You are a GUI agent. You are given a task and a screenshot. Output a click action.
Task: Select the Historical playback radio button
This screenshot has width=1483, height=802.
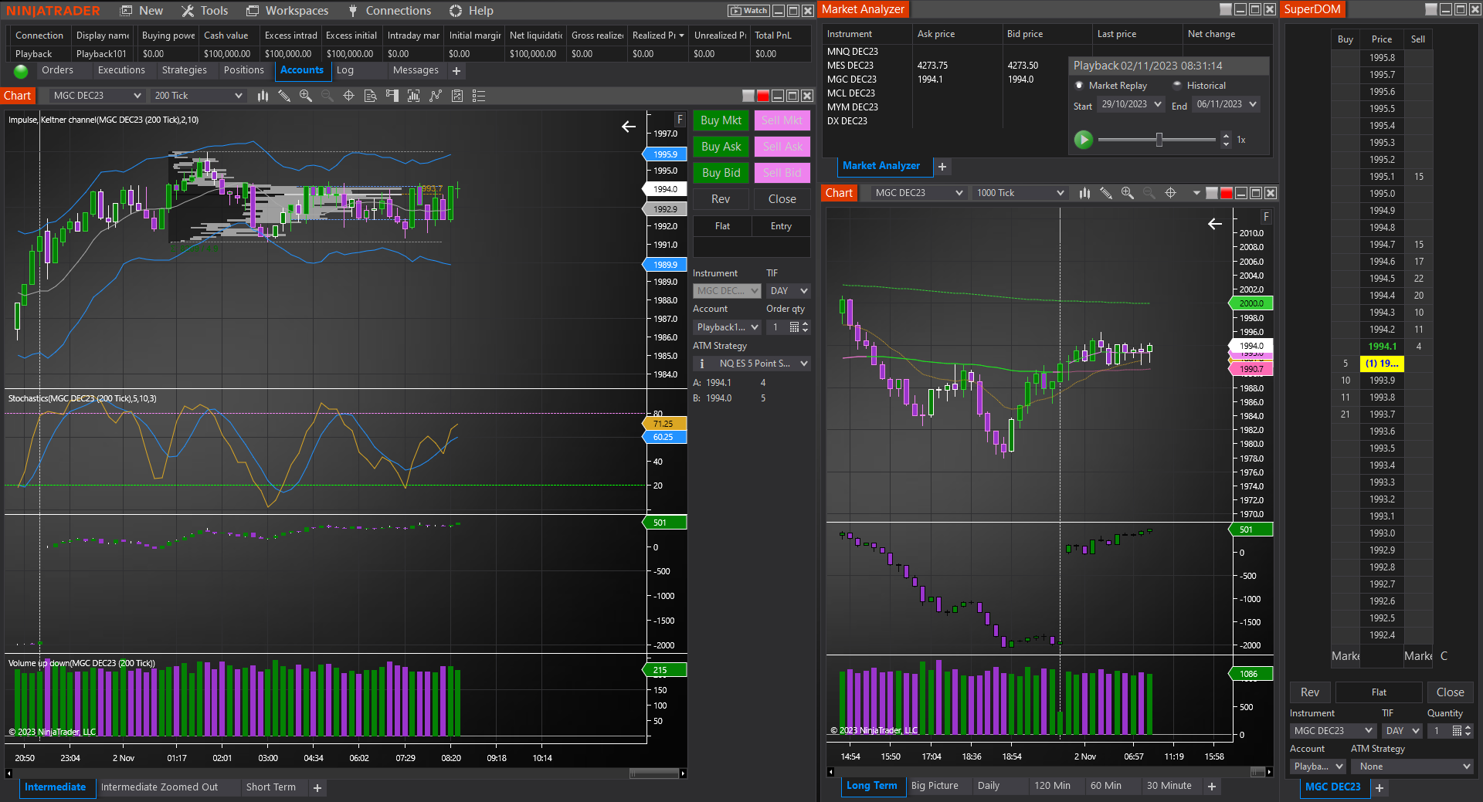(1177, 86)
